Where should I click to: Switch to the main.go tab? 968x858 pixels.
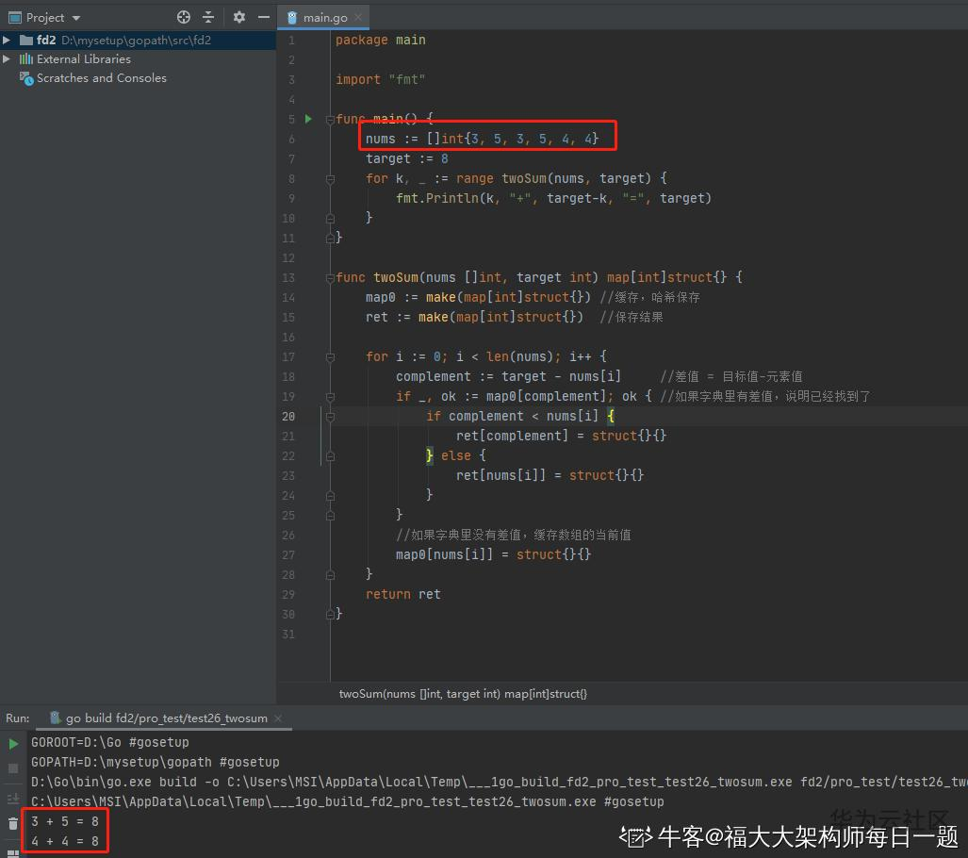[325, 18]
